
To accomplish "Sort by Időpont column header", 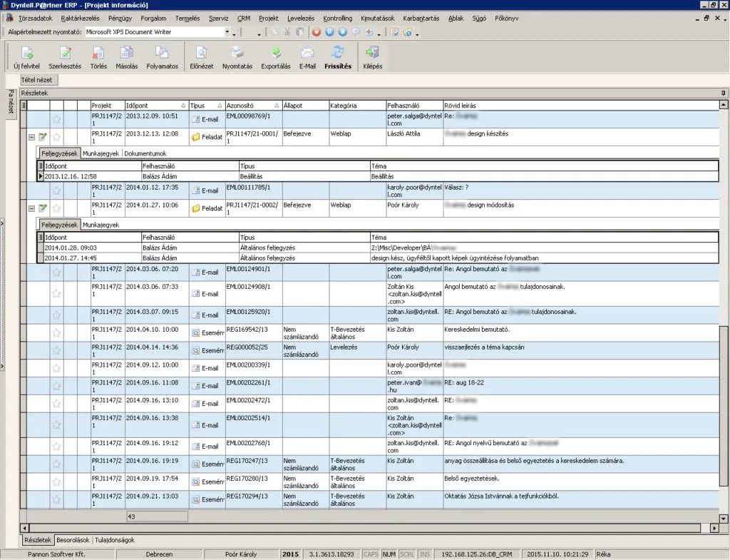I will pyautogui.click(x=143, y=106).
